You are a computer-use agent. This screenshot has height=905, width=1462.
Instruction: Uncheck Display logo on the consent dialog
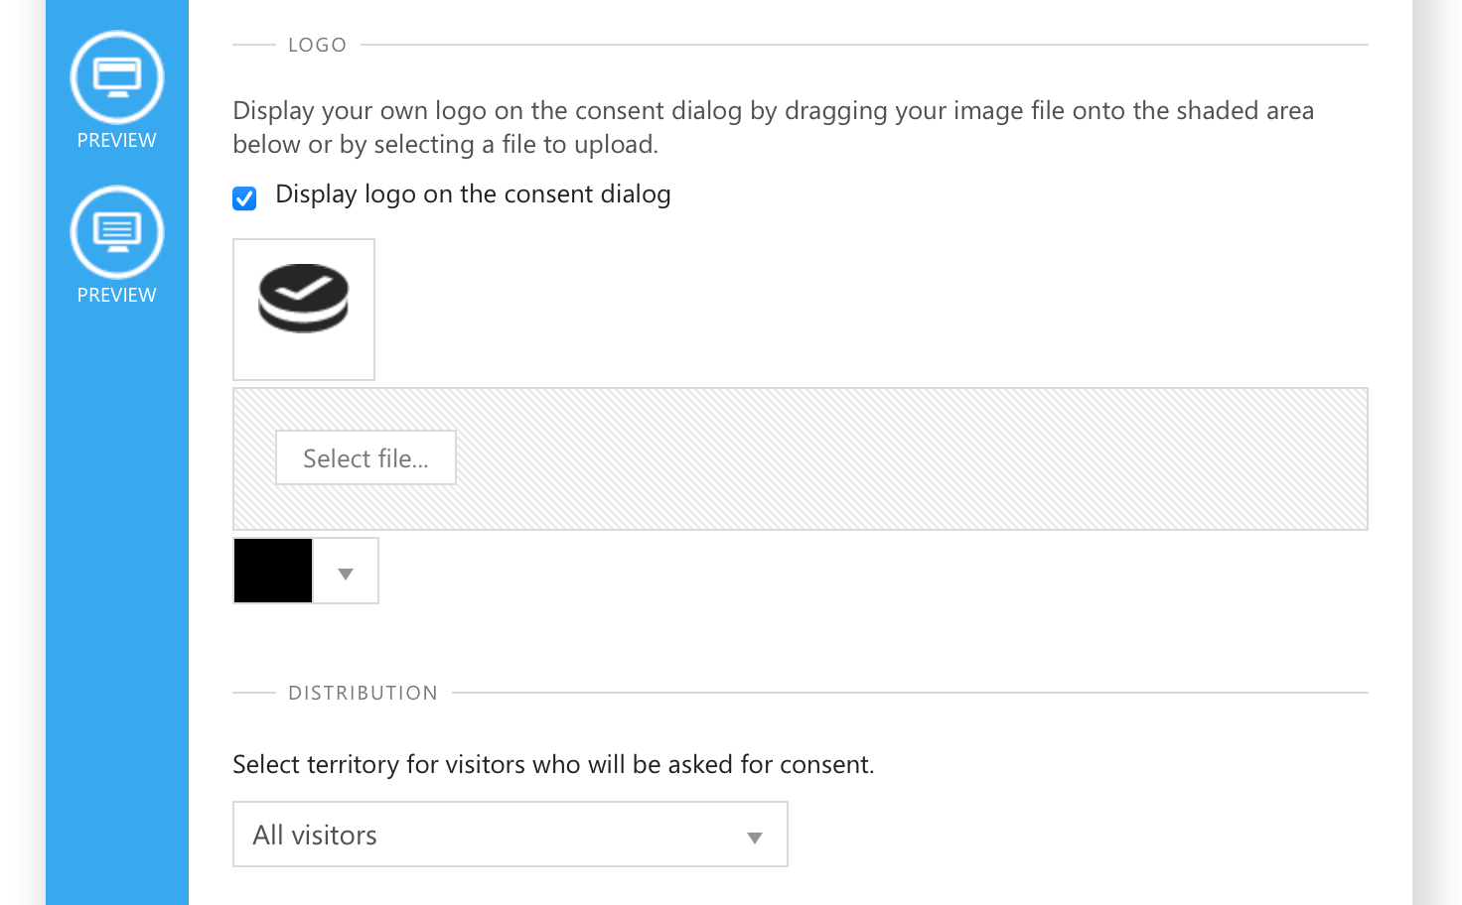(x=244, y=198)
